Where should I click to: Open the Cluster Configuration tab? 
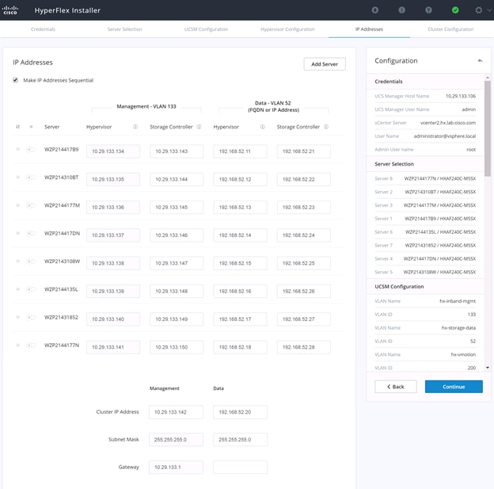450,29
